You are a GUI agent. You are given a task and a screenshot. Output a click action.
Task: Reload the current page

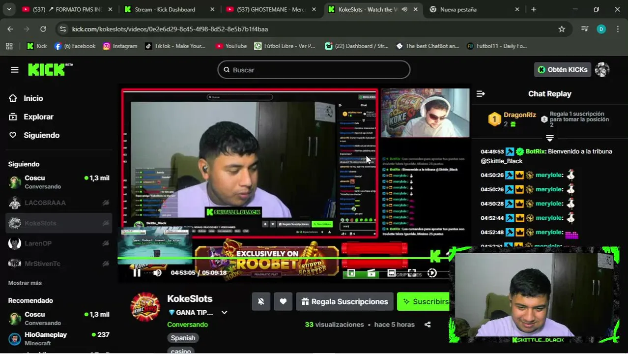(43, 29)
